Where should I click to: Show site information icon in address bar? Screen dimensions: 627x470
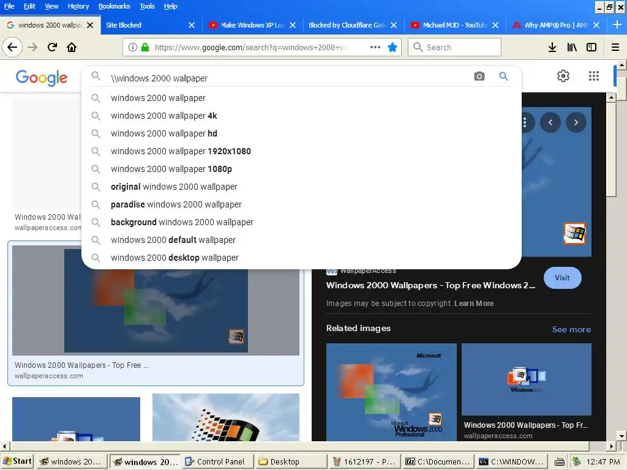point(133,47)
